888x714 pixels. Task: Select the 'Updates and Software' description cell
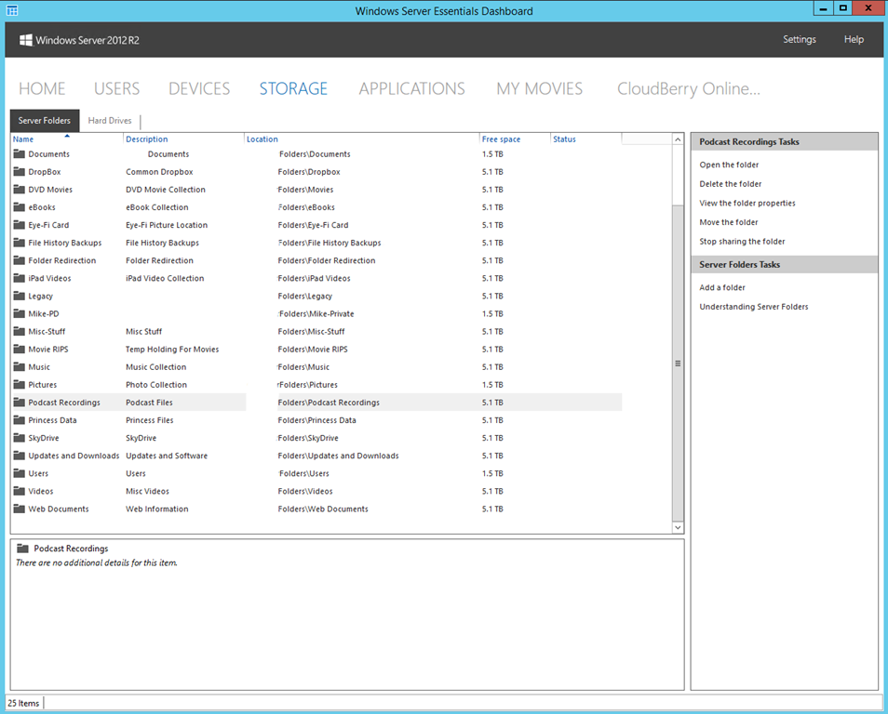pyautogui.click(x=167, y=456)
